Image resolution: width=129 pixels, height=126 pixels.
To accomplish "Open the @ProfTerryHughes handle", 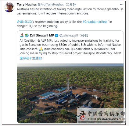I will tap(51, 5).
